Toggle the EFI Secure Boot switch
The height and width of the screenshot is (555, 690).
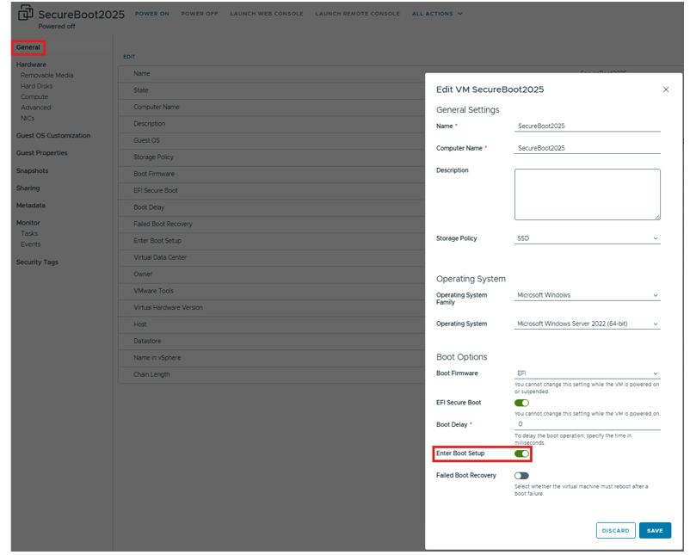[x=521, y=403]
